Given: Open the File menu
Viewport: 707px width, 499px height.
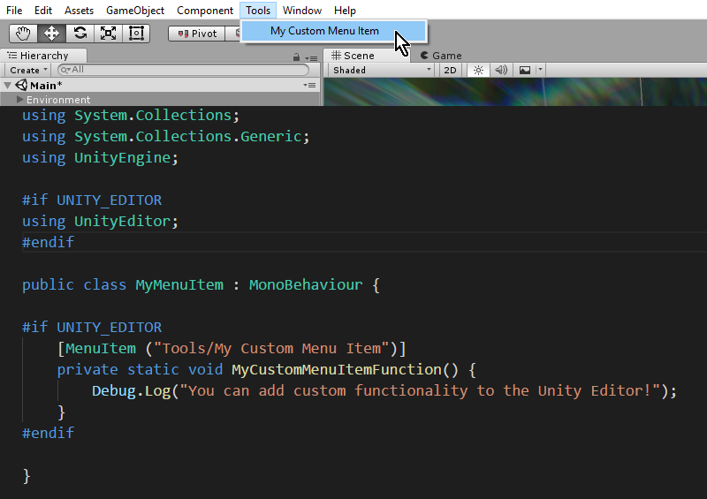Looking at the screenshot, I should coord(14,10).
